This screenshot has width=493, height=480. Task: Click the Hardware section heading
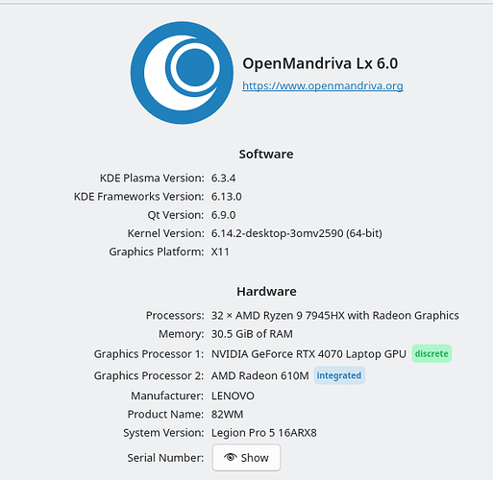tap(266, 292)
